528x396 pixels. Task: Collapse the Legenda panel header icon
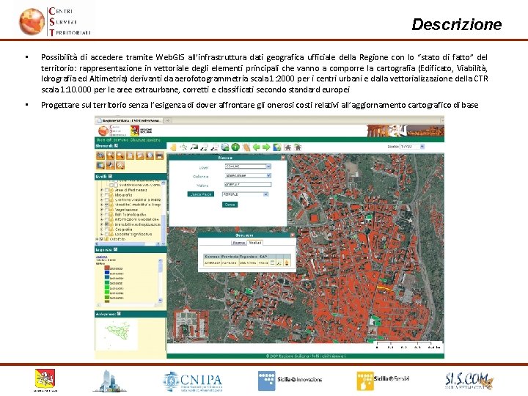pos(116,249)
